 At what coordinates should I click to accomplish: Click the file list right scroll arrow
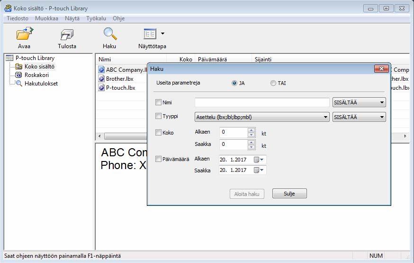405,136
